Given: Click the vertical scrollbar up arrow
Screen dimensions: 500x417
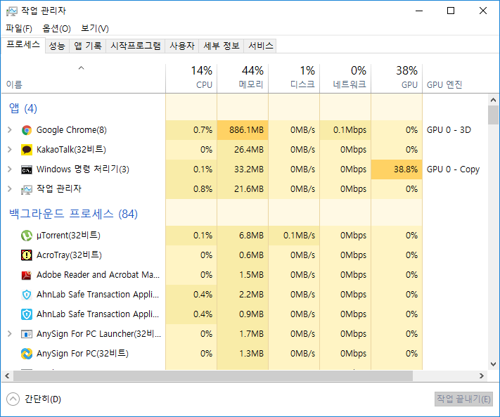Looking at the screenshot, I should (493, 100).
